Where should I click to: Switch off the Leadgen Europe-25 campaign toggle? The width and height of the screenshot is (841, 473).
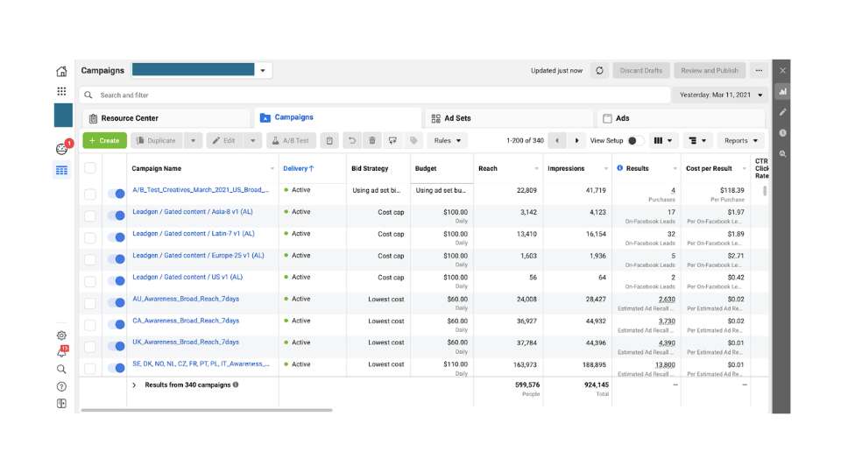pyautogui.click(x=117, y=259)
